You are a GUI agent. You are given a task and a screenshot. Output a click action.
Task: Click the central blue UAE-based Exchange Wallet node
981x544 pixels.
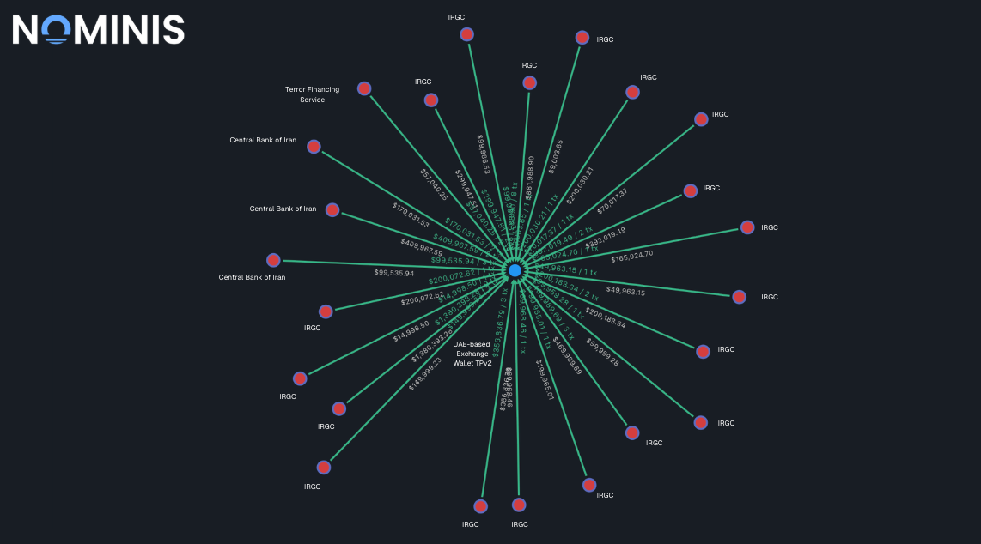515,270
